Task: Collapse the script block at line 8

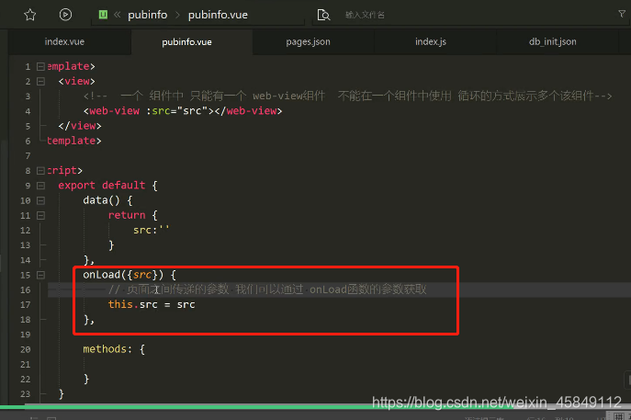Action: click(40, 171)
